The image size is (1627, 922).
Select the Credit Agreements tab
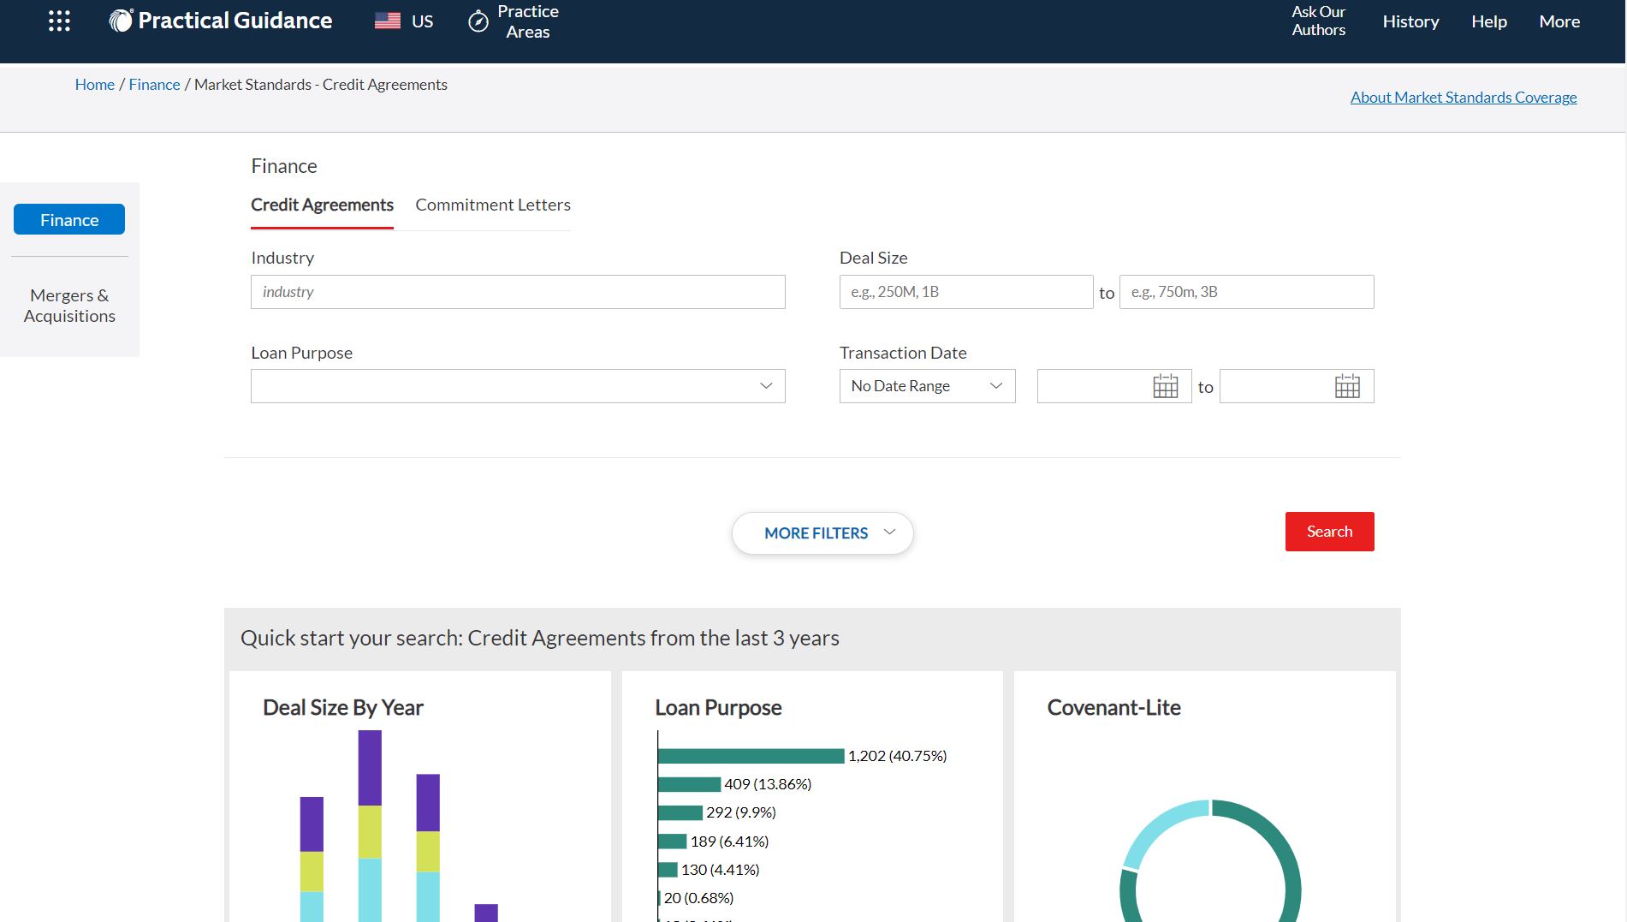coord(322,205)
